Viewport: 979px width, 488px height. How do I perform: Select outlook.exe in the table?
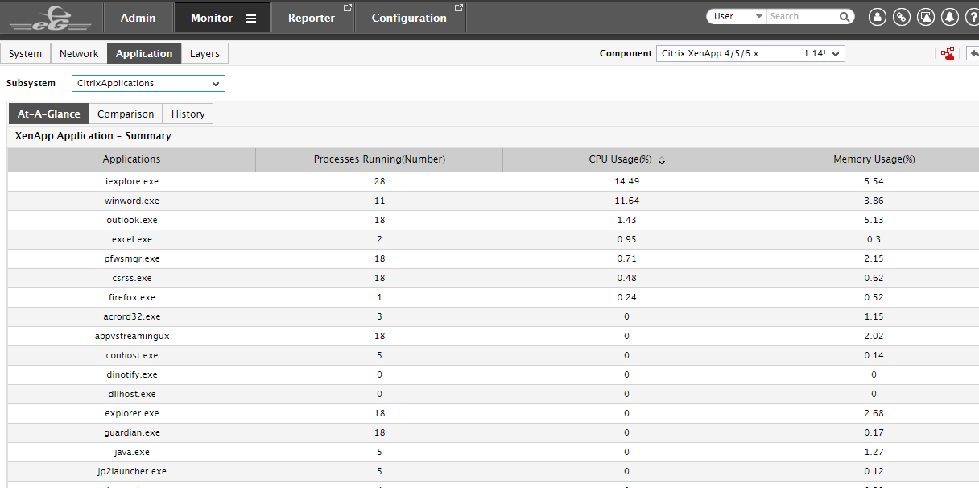[x=132, y=220]
